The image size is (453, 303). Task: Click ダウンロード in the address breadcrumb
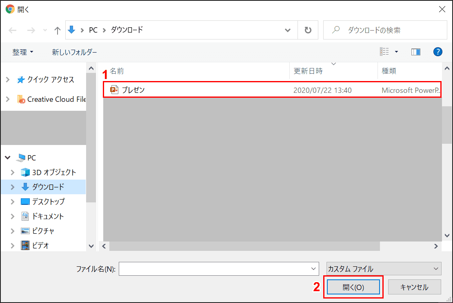tap(127, 30)
